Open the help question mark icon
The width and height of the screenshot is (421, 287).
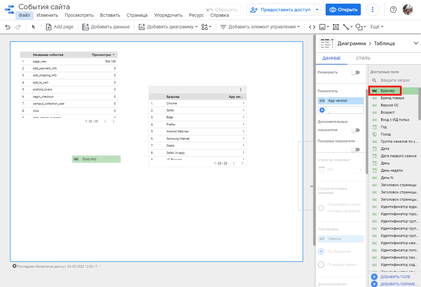[x=393, y=10]
